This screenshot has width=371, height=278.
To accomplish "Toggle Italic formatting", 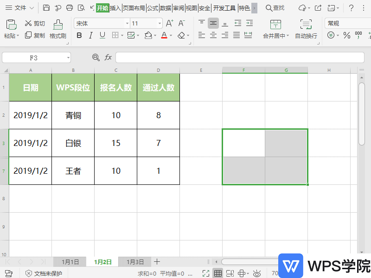I will (90, 36).
